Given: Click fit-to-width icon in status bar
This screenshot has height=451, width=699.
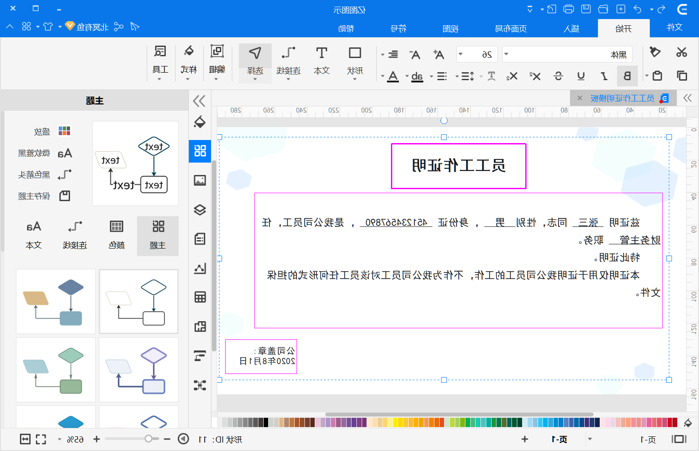Looking at the screenshot, I should pyautogui.click(x=25, y=439).
